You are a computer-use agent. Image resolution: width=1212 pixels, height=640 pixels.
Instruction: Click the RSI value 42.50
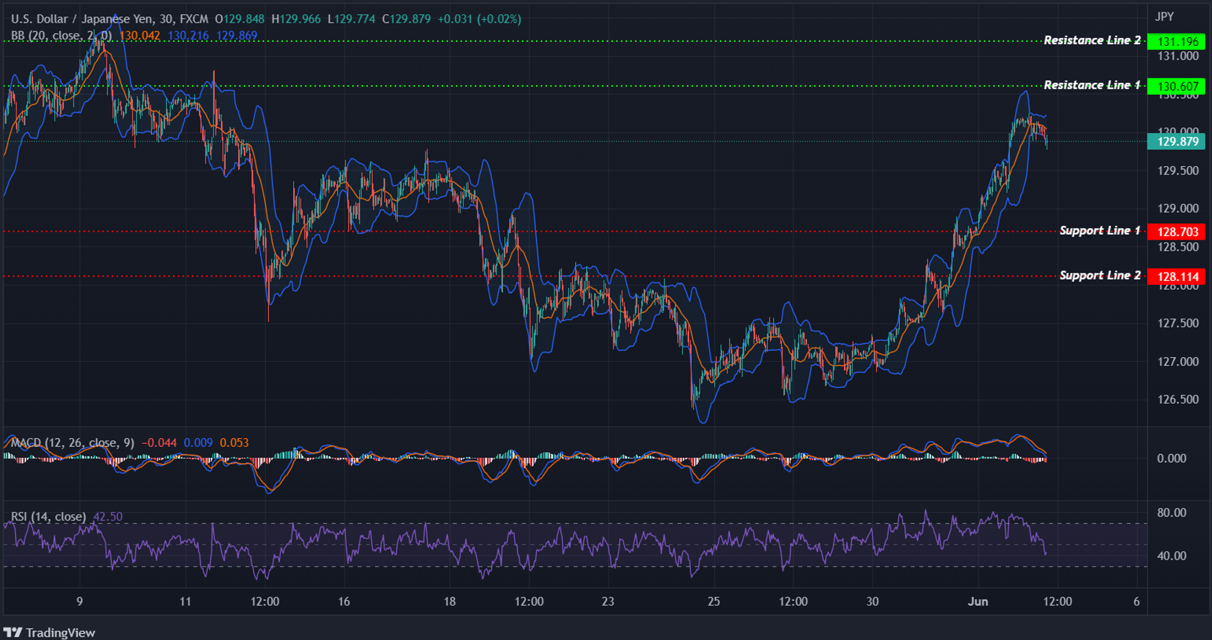[x=106, y=516]
